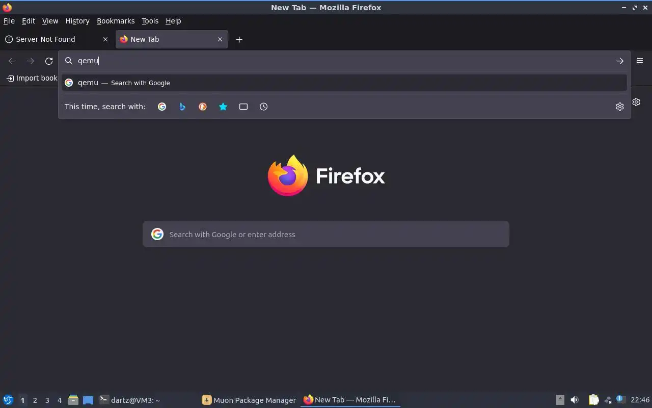Click the blue show desktop icon
Image resolution: width=652 pixels, height=408 pixels.
click(88, 400)
